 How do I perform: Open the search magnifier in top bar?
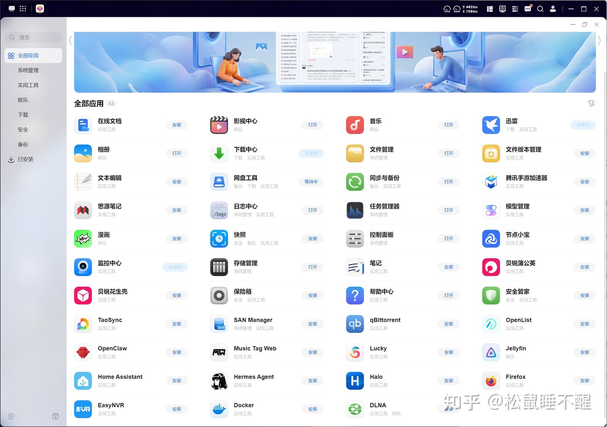click(x=540, y=8)
